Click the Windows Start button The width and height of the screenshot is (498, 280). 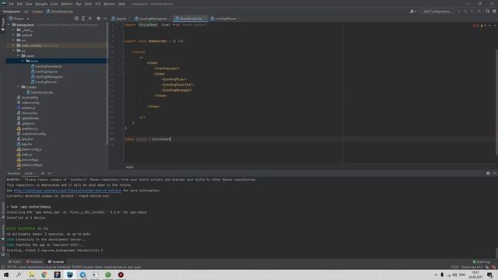[6, 275]
